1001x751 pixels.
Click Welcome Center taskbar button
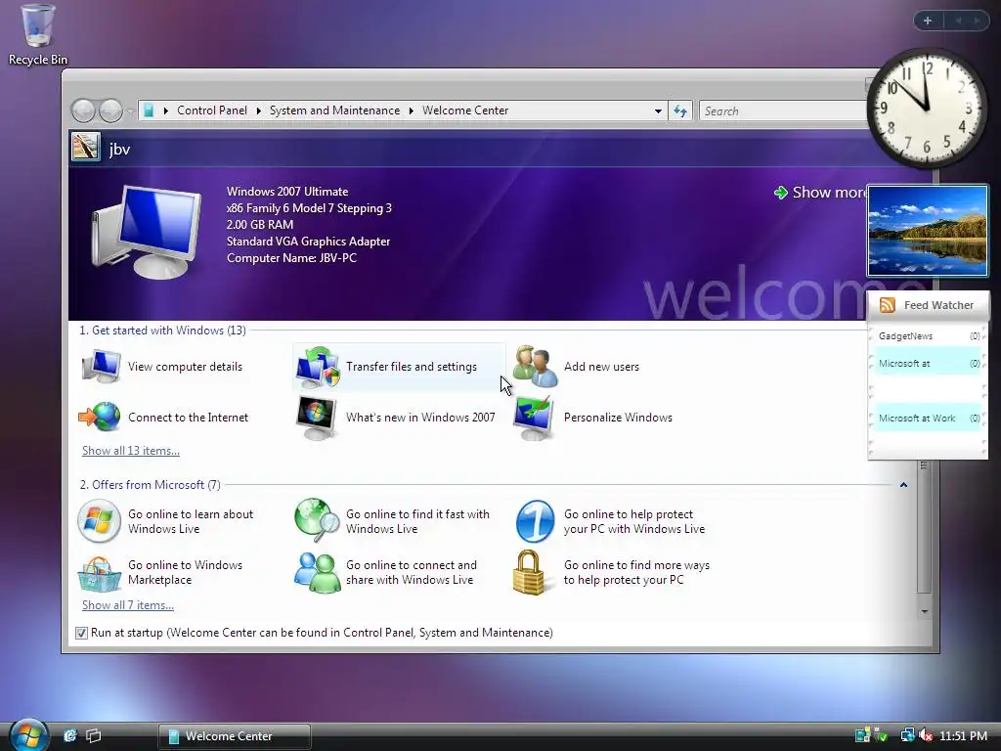pyautogui.click(x=235, y=736)
